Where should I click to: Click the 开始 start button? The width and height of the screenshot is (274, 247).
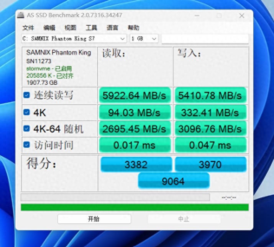pyautogui.click(x=94, y=219)
